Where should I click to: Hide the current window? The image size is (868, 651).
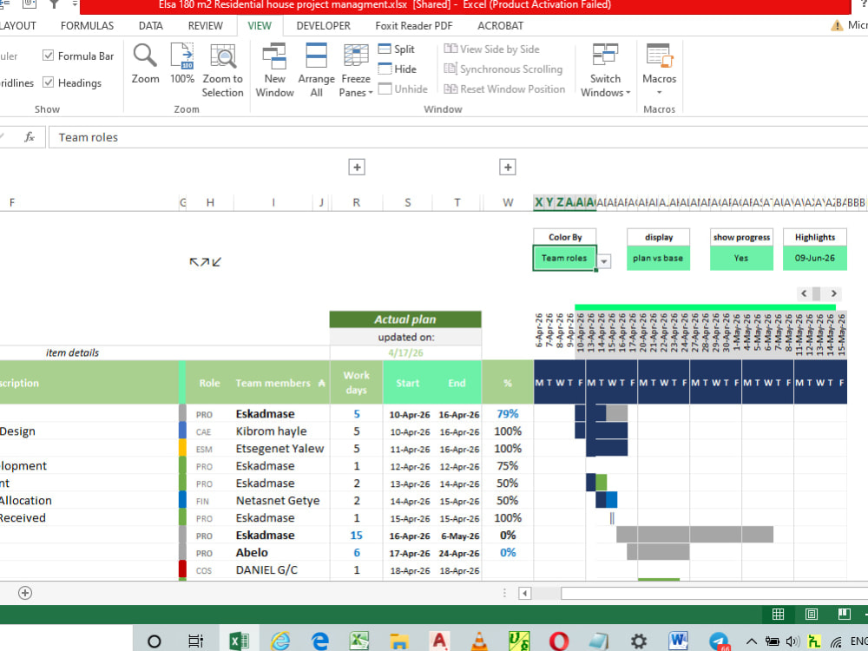398,69
